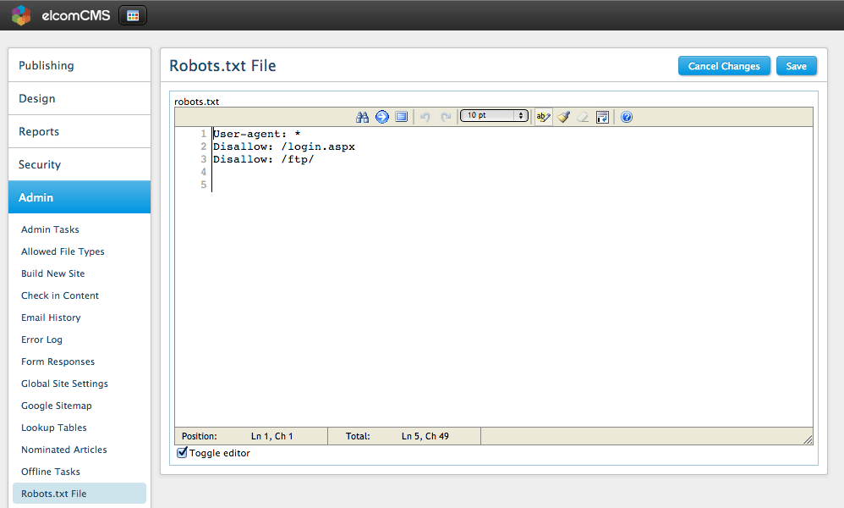
Task: Open the Find dialog using binoculars icon
Action: 363,117
